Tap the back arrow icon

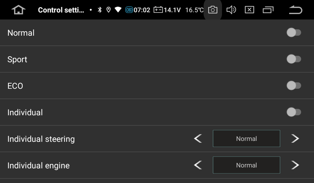click(x=295, y=10)
